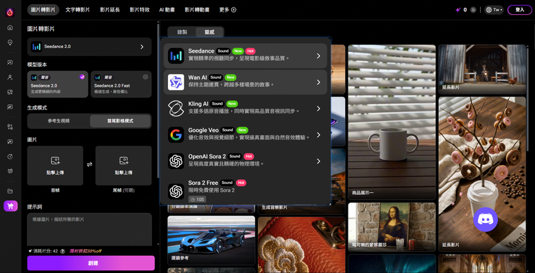This screenshot has width=535, height=273.
Task: Select the Seedance 2.0 Fast version
Action: point(121,84)
